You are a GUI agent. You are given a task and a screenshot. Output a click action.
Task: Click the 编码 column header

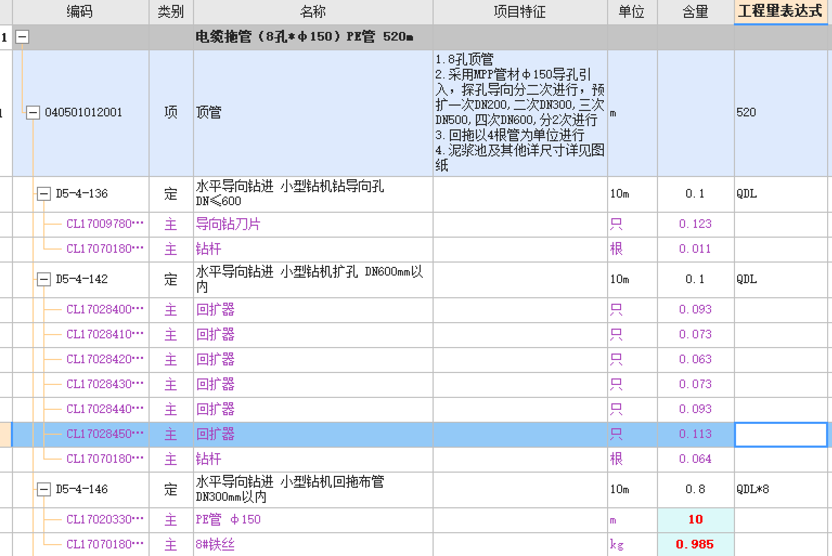[x=80, y=12]
